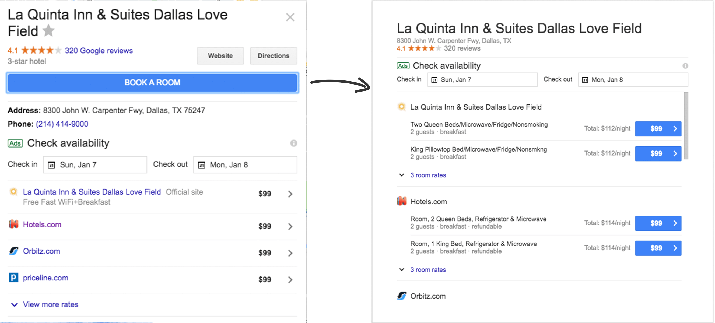Expand View more rates
The image size is (715, 323).
[51, 304]
